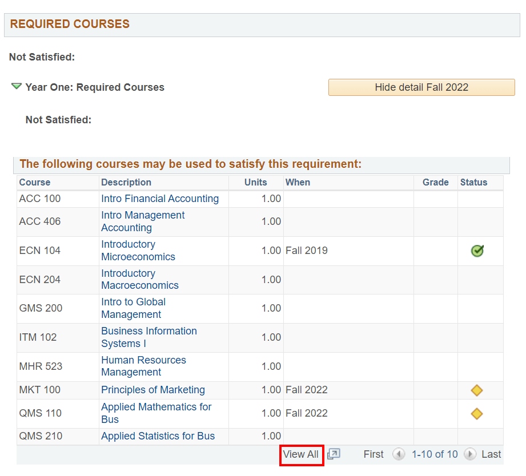Click Applied Statistics for Bus link
This screenshot has width=526, height=476.
click(x=158, y=436)
